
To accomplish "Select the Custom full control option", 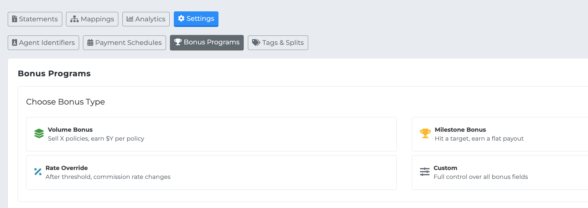I will pos(500,173).
